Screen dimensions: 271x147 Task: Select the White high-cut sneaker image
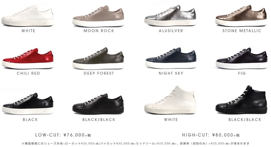pyautogui.click(x=170, y=100)
